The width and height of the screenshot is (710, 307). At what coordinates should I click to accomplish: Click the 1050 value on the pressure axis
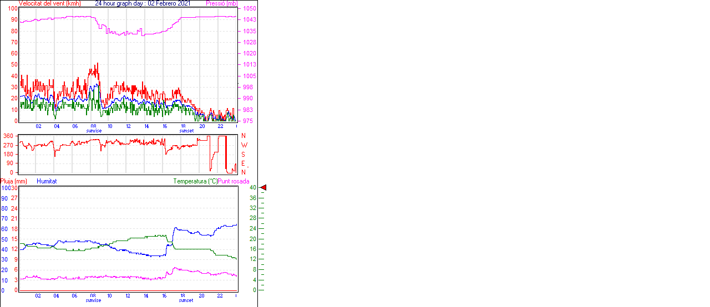point(249,9)
